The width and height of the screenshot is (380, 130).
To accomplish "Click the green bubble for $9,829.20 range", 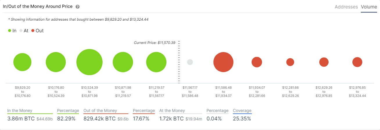I will click(22, 62).
